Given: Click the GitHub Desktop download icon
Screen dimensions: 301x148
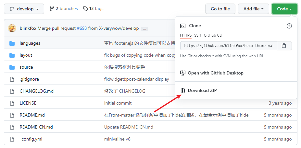Looking at the screenshot, I should (183, 73).
